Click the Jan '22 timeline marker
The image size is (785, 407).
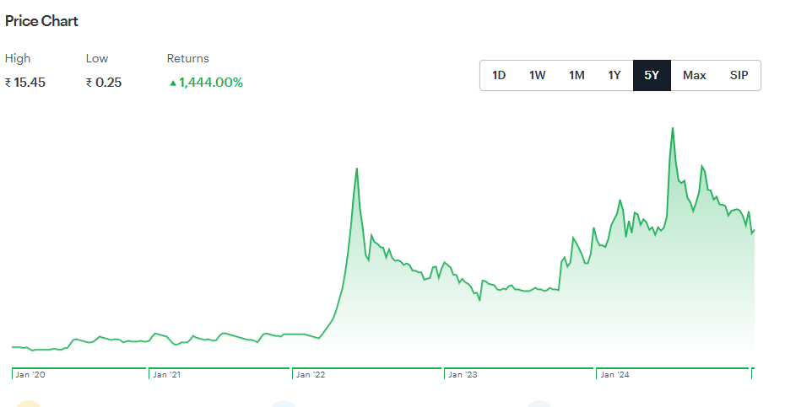[x=310, y=375]
